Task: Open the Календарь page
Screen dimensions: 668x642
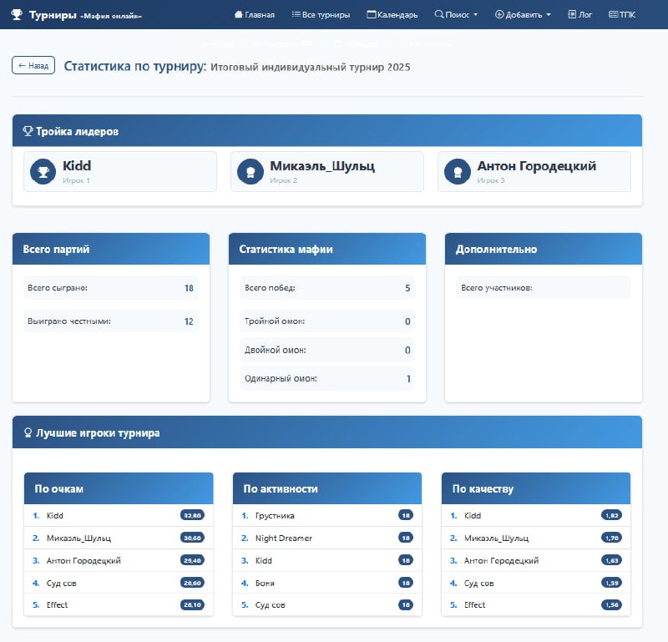Action: point(392,14)
